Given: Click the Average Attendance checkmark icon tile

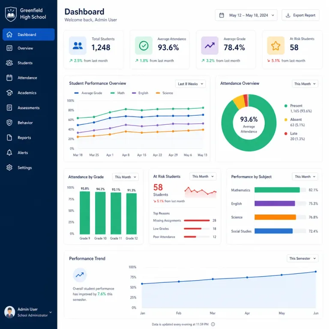Looking at the screenshot, I should point(144,45).
